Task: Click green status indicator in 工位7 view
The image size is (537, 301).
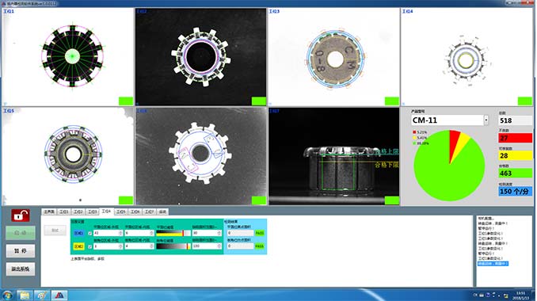Action: [392, 200]
